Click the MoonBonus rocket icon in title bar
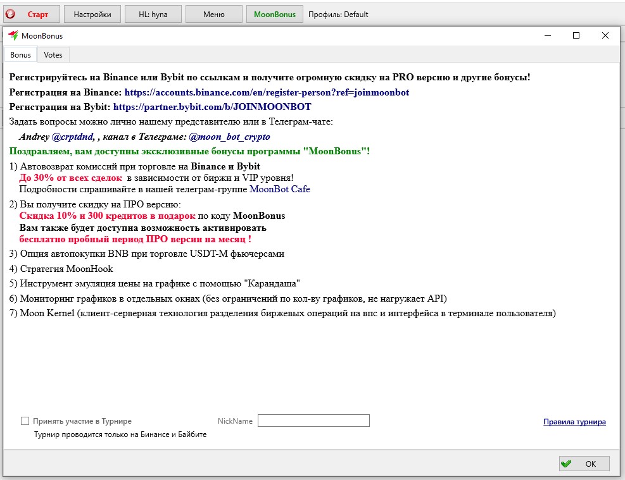 pos(13,36)
